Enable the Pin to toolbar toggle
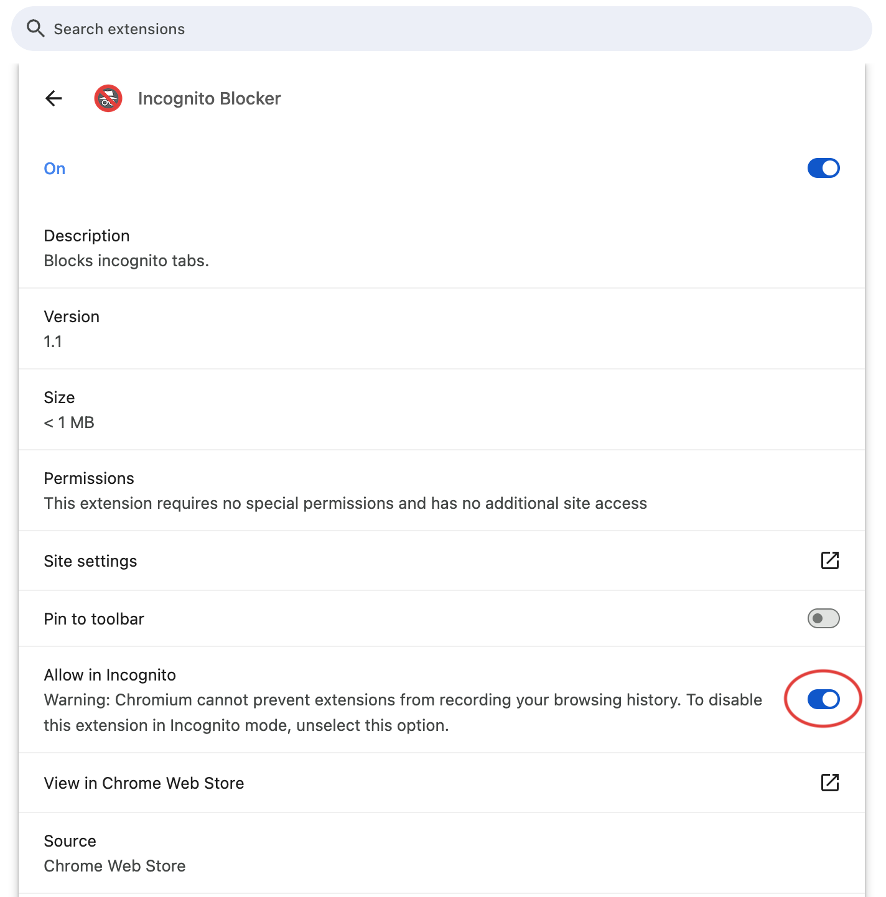 pos(823,618)
